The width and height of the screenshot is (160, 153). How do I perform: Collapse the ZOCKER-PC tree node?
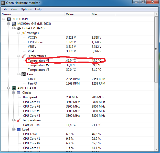pyautogui.click(x=4, y=19)
